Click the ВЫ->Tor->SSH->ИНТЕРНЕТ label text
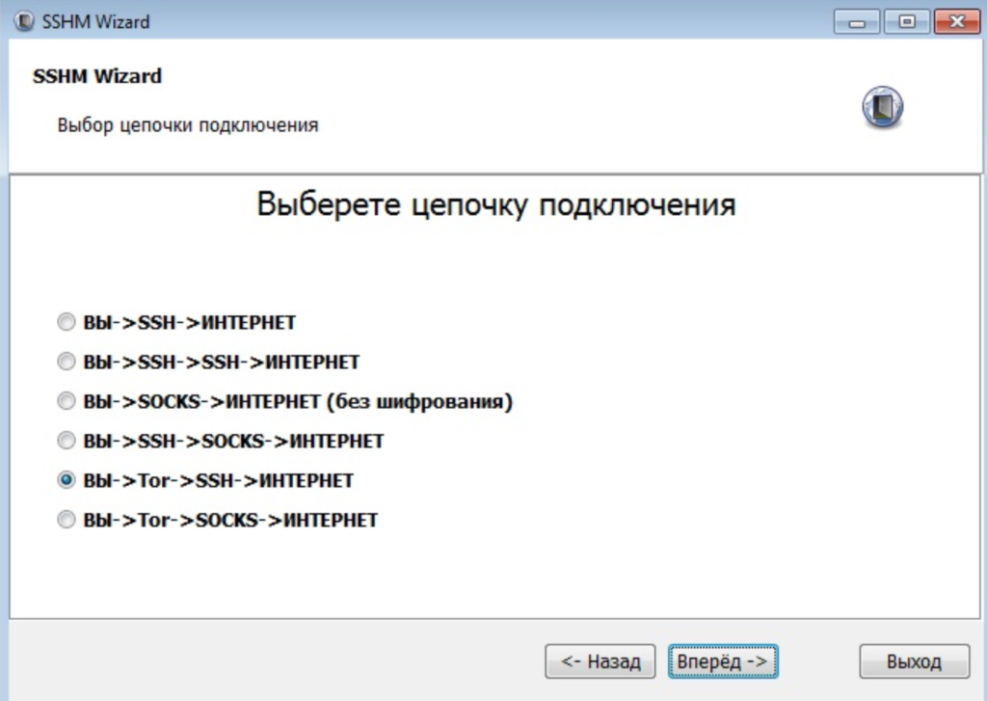Screen dimensions: 987x701 (218, 479)
